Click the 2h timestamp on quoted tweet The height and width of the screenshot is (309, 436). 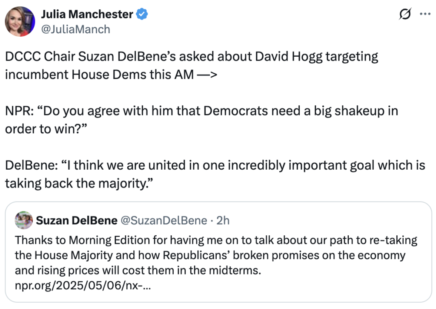(223, 220)
